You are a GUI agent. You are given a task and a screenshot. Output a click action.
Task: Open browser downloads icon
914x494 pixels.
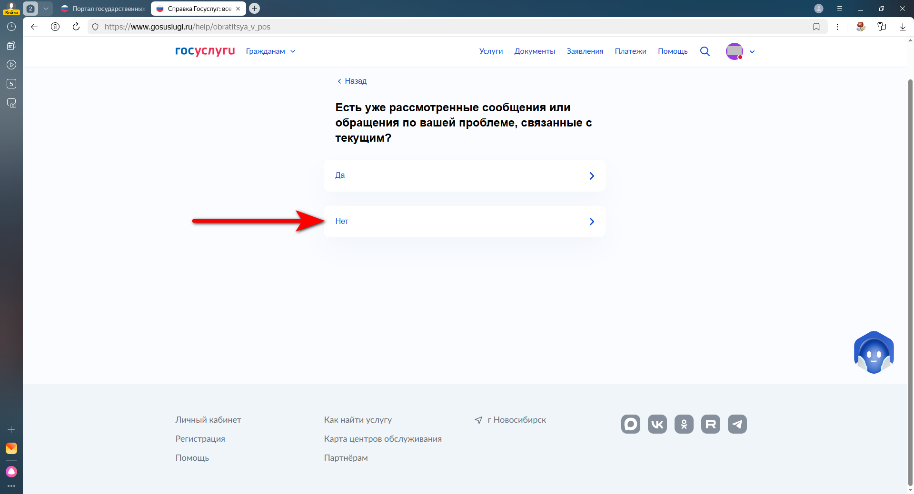click(902, 27)
